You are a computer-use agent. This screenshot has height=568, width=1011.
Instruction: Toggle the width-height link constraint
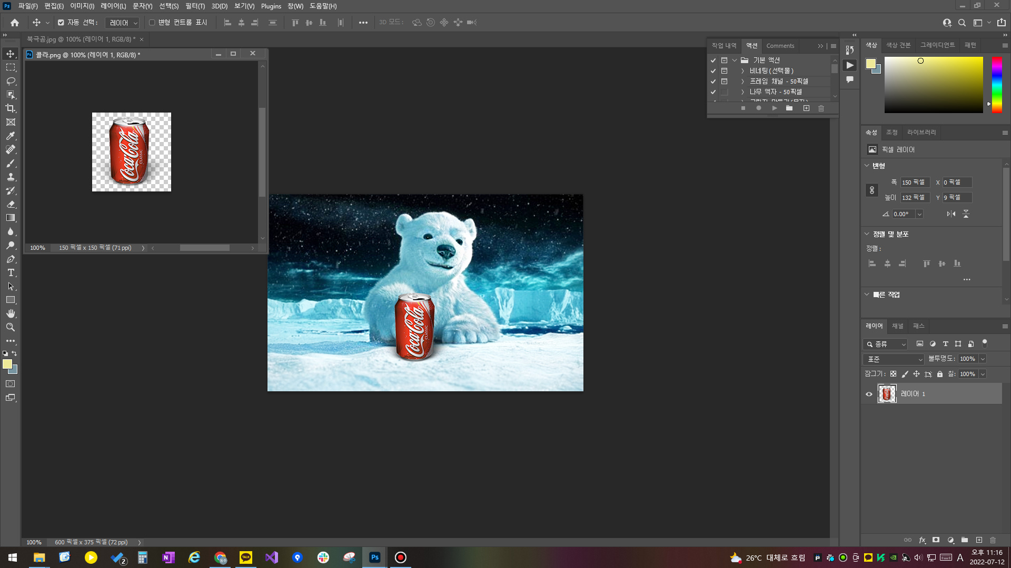tap(872, 190)
